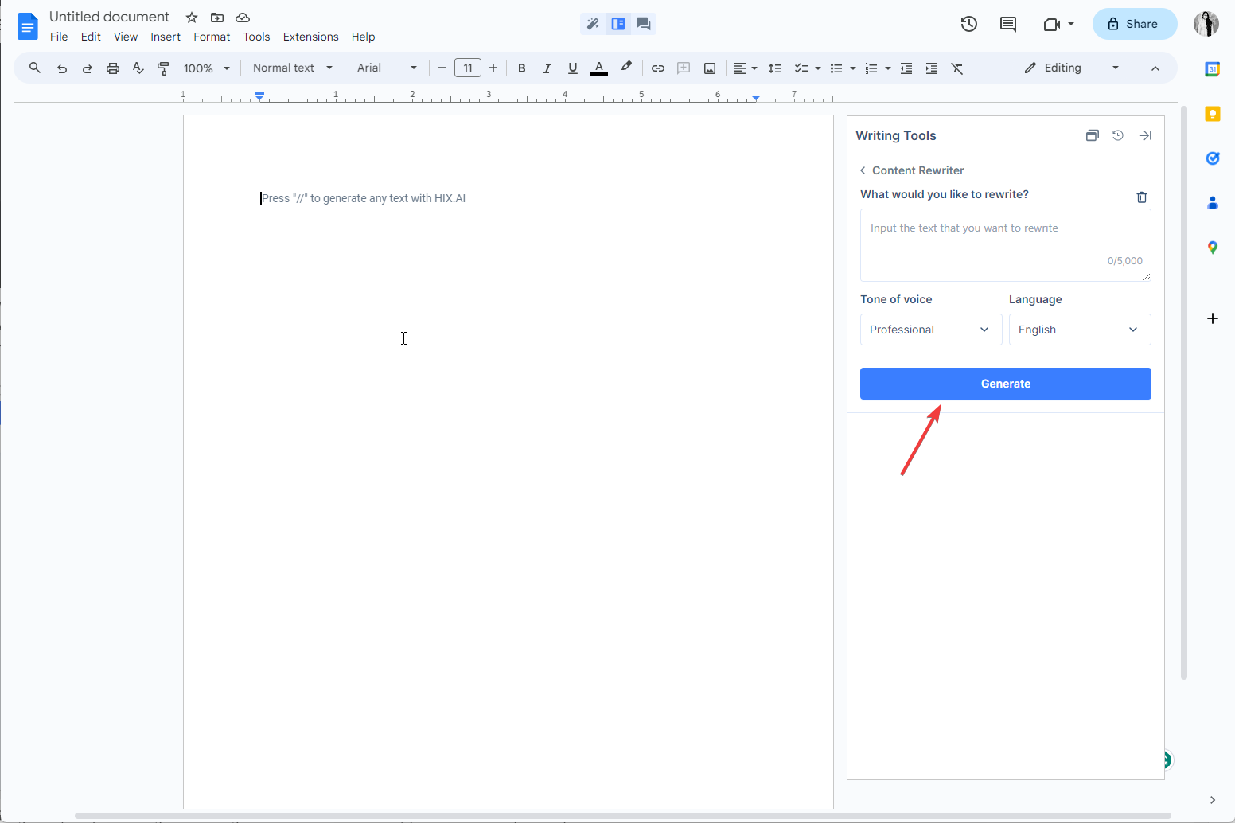Click the Redo arrow

(x=87, y=68)
